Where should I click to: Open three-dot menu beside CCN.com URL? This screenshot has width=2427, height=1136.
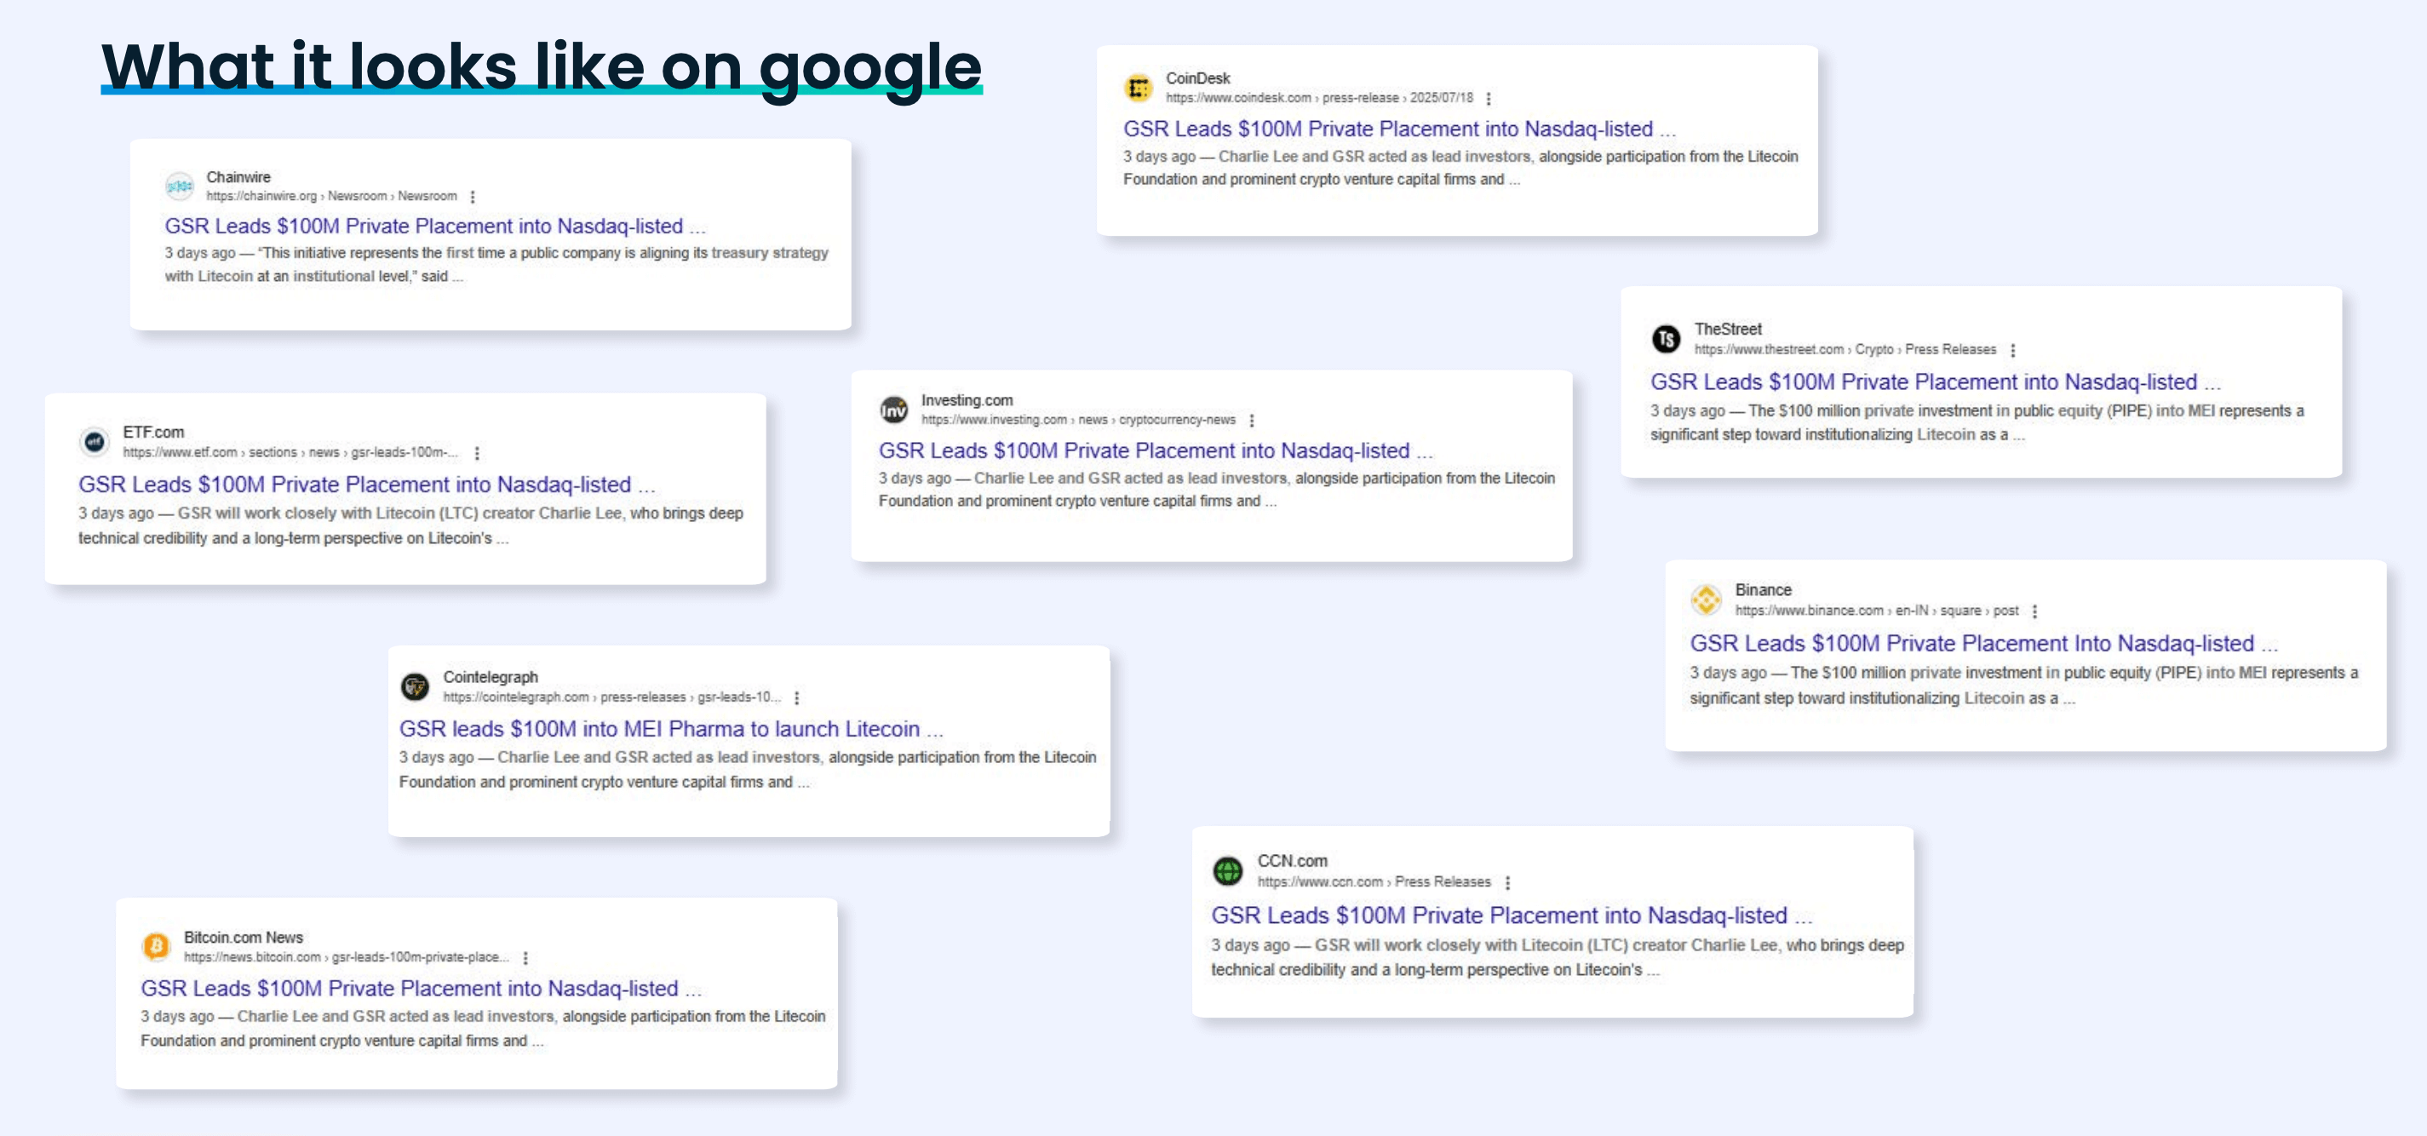coord(1508,882)
